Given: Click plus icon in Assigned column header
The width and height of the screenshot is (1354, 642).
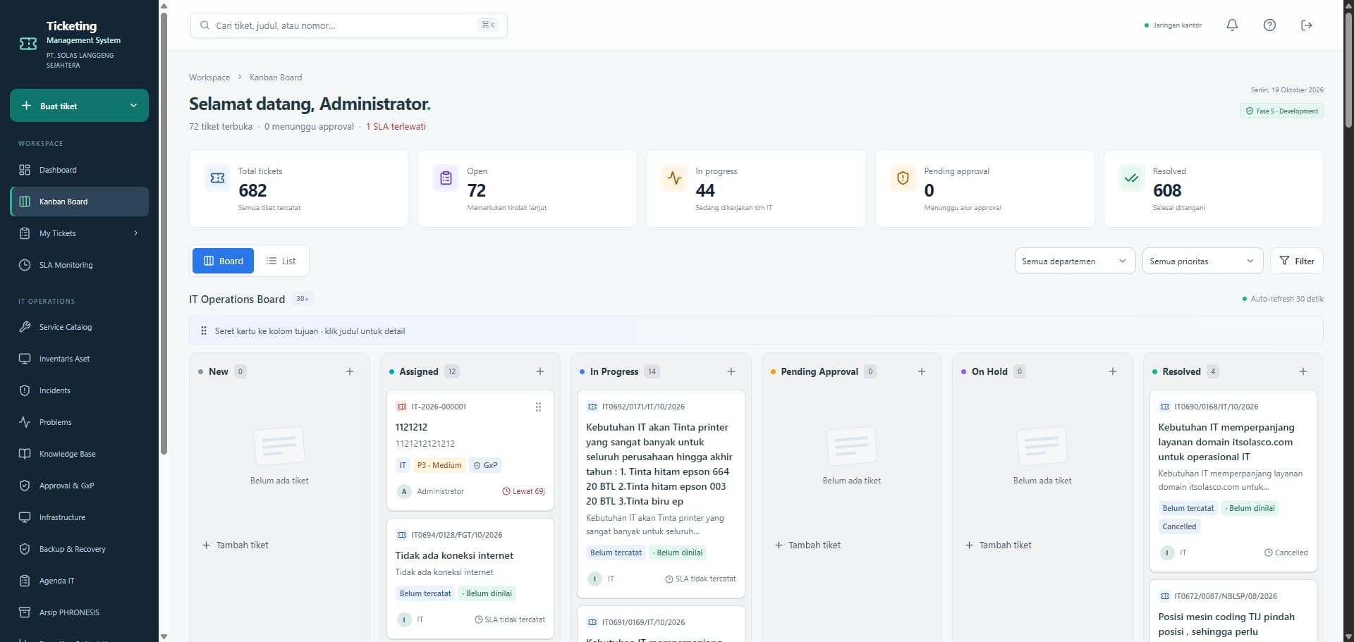Looking at the screenshot, I should point(540,371).
